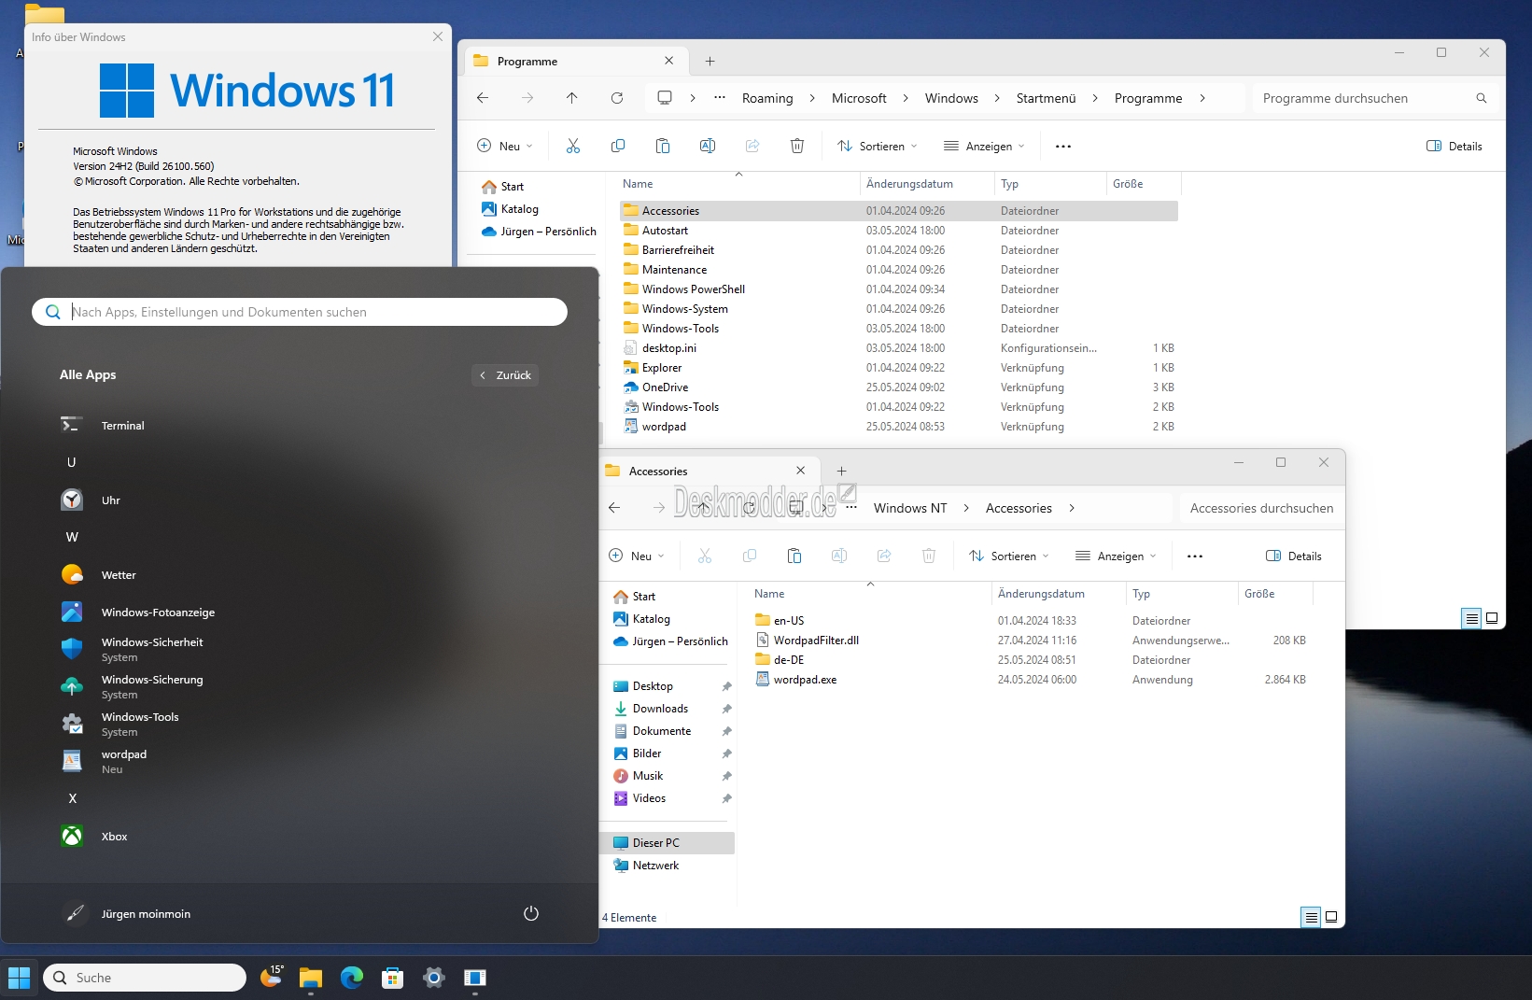Open Xbox app in Start menu
Viewport: 1532px width, 1000px height.
[299, 836]
